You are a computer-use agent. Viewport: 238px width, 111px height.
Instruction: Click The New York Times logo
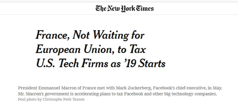[x=124, y=8]
